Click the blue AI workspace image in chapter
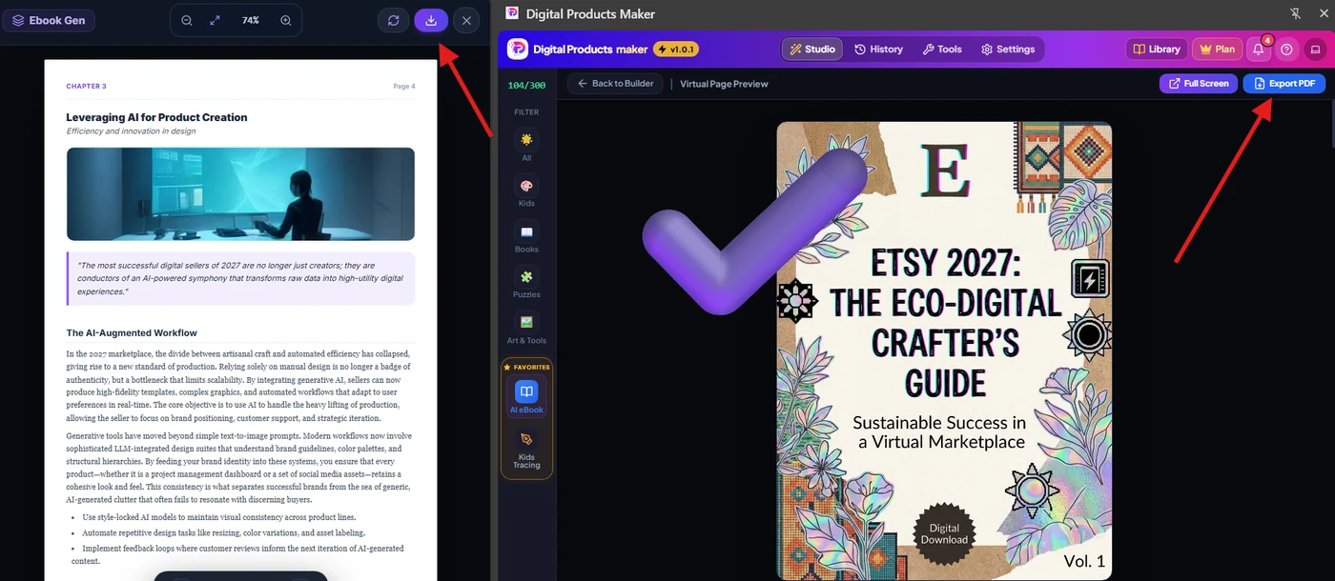1335x581 pixels. [x=240, y=193]
